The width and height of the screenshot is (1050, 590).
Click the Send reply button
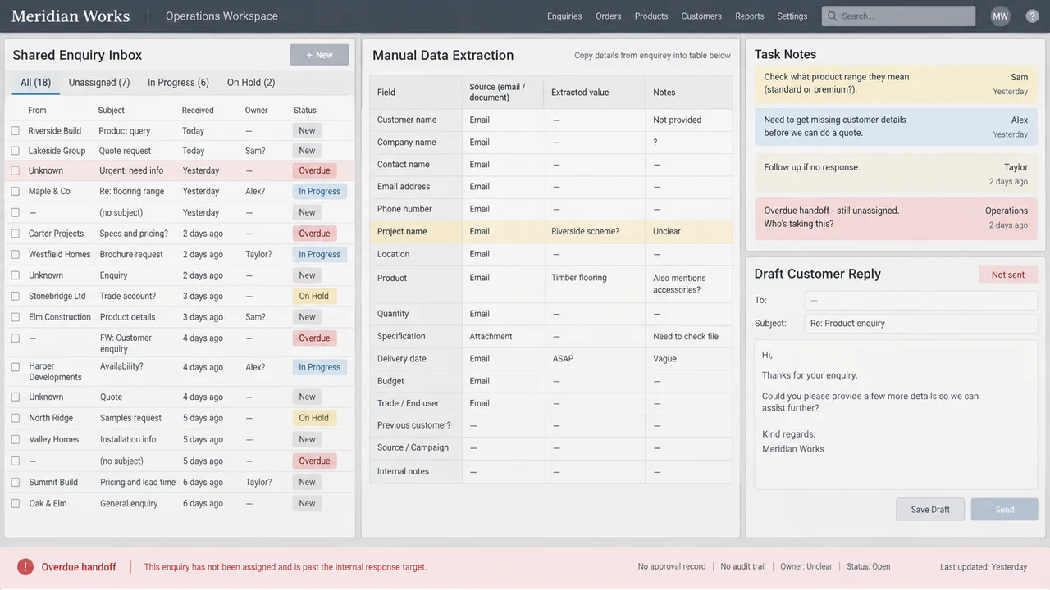[1005, 510]
